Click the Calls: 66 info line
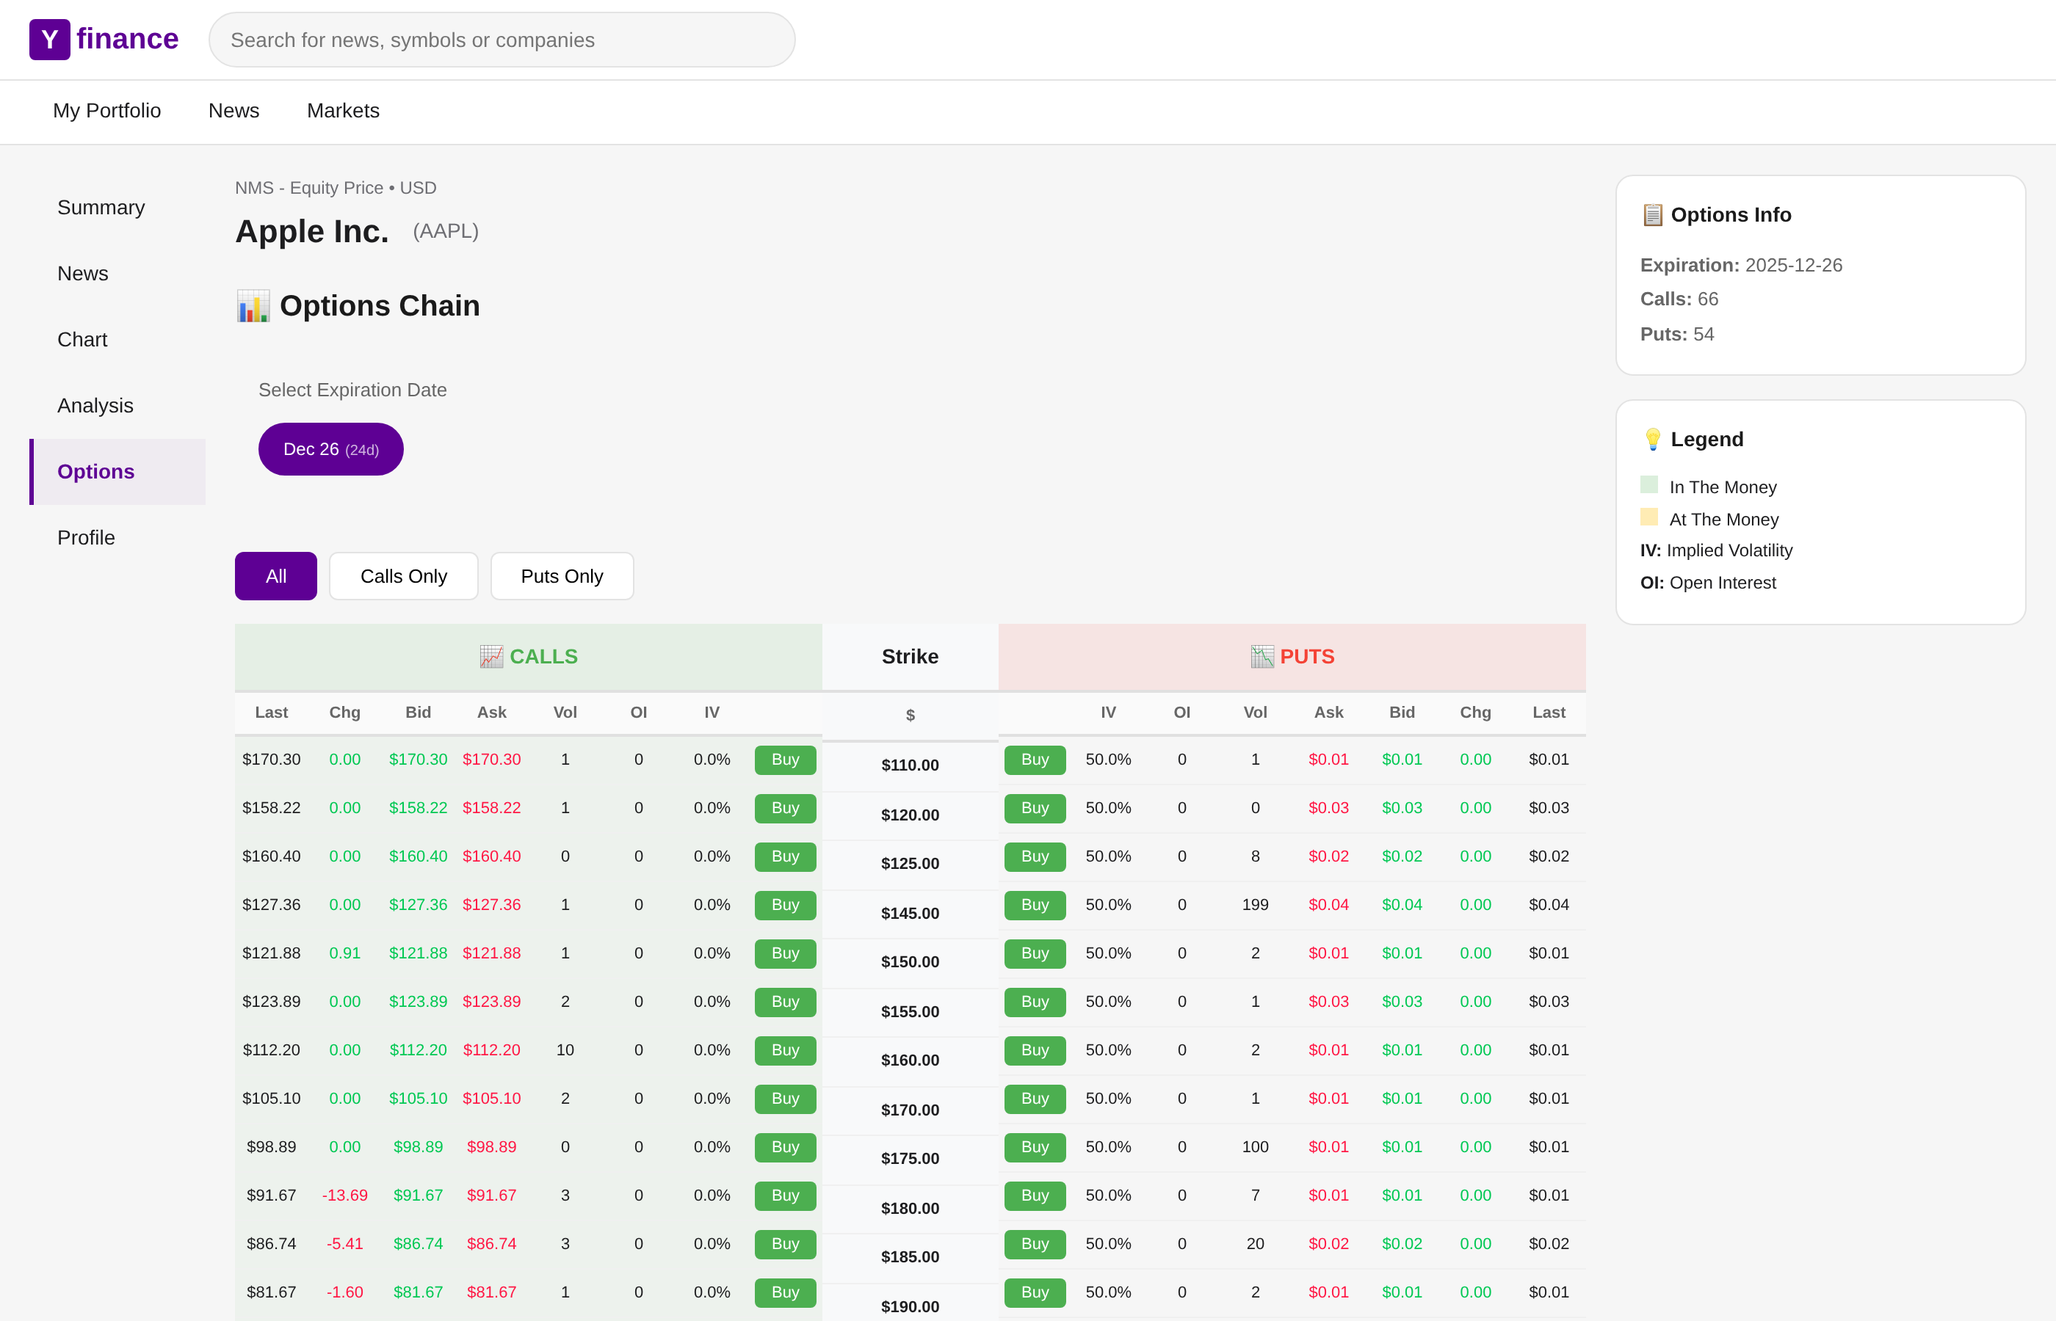The width and height of the screenshot is (2056, 1321). (x=1679, y=299)
